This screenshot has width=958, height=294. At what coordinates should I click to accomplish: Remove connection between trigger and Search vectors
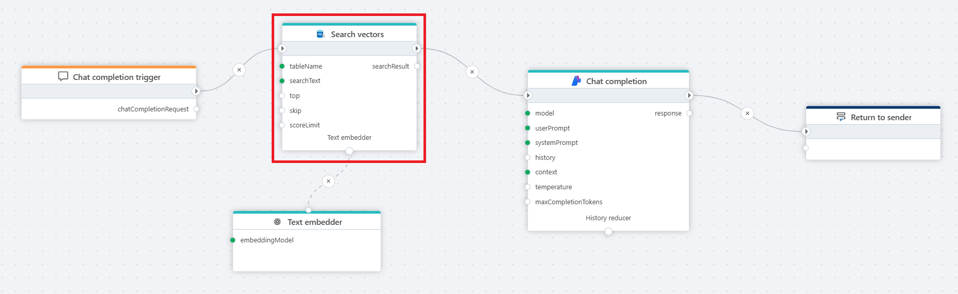(x=239, y=70)
